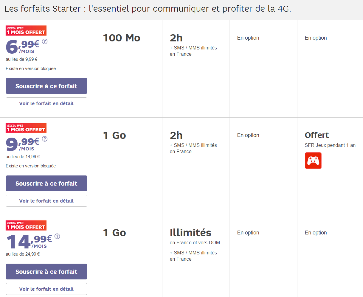Click the SFR Jeux gamepad icon
Viewport: 363px width, 297px height.
point(313,161)
